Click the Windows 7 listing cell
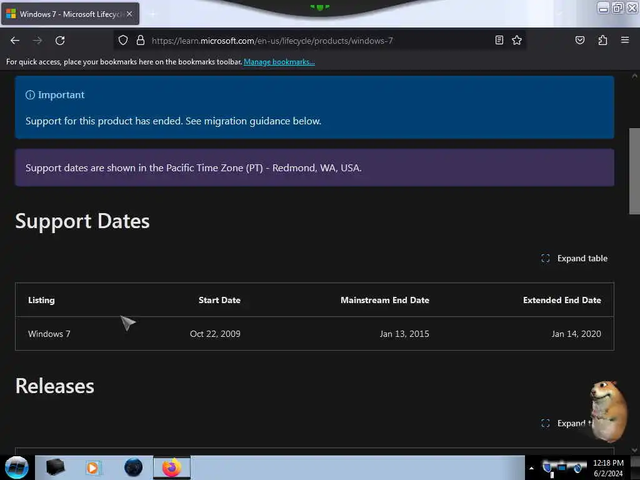This screenshot has height=480, width=640. point(49,334)
